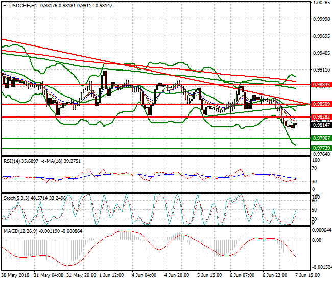Click the 6 Jun 23:00 time label
332x281 pixels.
275,275
